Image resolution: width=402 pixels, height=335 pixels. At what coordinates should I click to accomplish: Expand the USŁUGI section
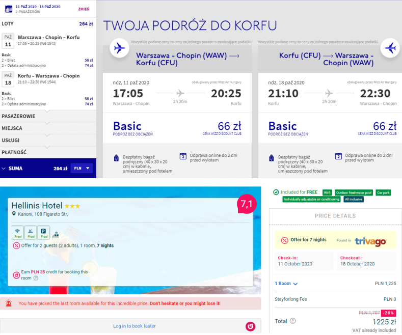[48, 141]
